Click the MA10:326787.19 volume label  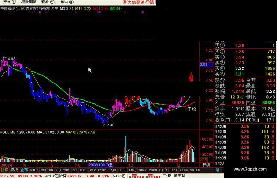[80, 132]
